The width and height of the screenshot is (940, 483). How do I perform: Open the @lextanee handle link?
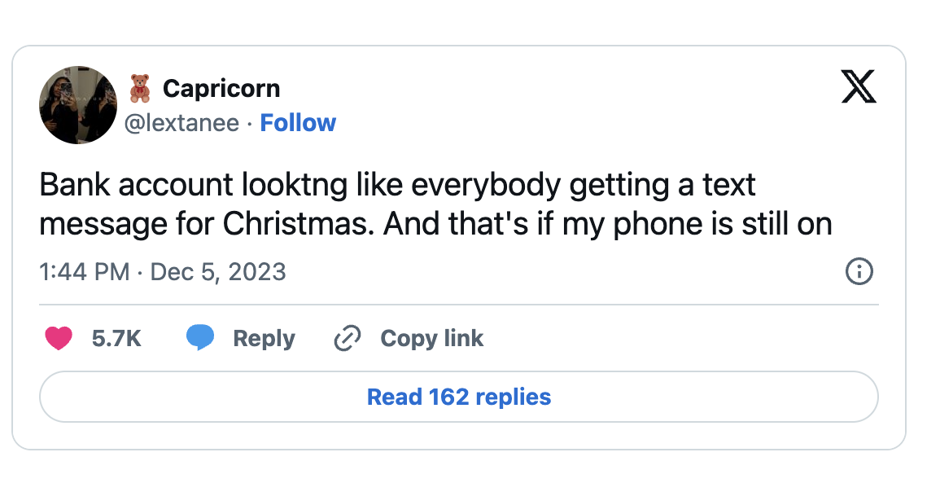(181, 123)
